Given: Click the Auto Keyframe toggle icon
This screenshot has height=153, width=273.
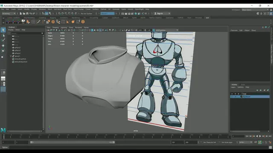Looking at the screenshot, I should 260,142.
